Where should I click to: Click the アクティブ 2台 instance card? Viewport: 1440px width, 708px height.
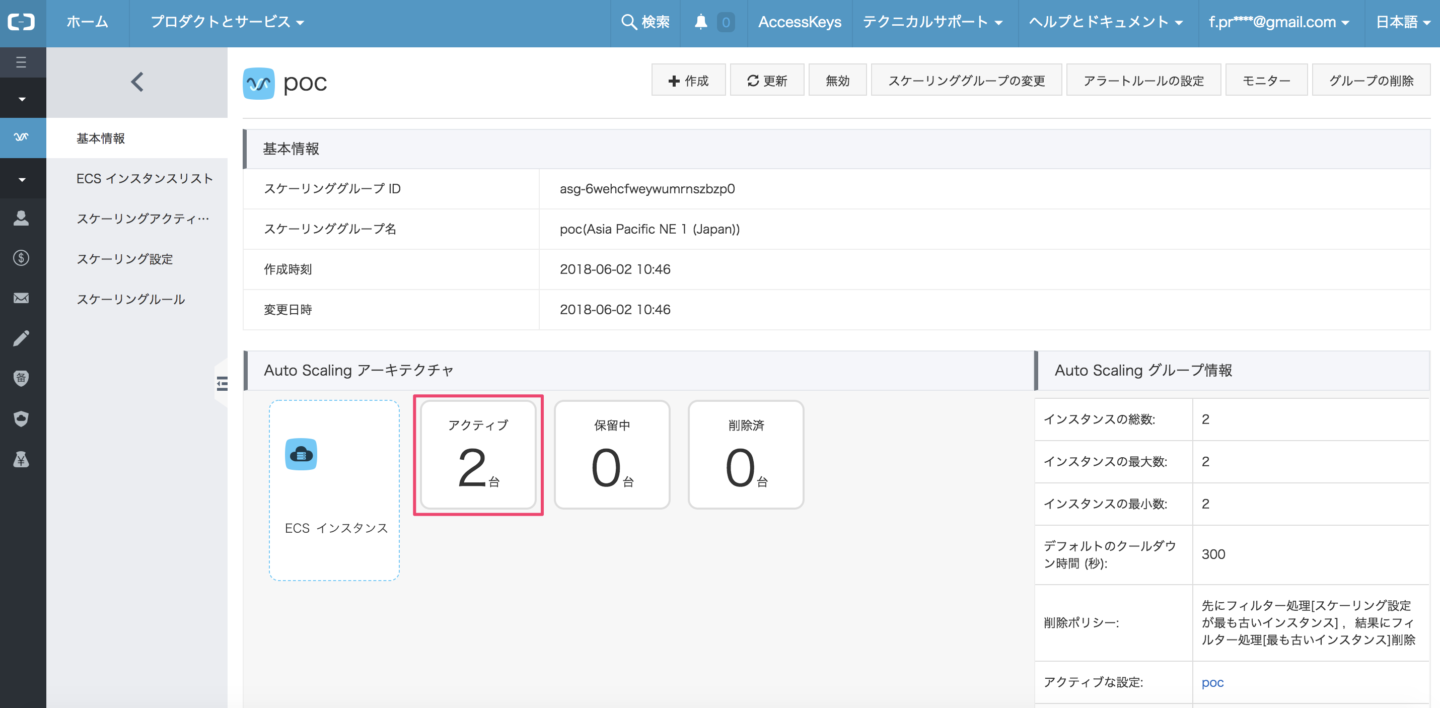[x=478, y=455]
